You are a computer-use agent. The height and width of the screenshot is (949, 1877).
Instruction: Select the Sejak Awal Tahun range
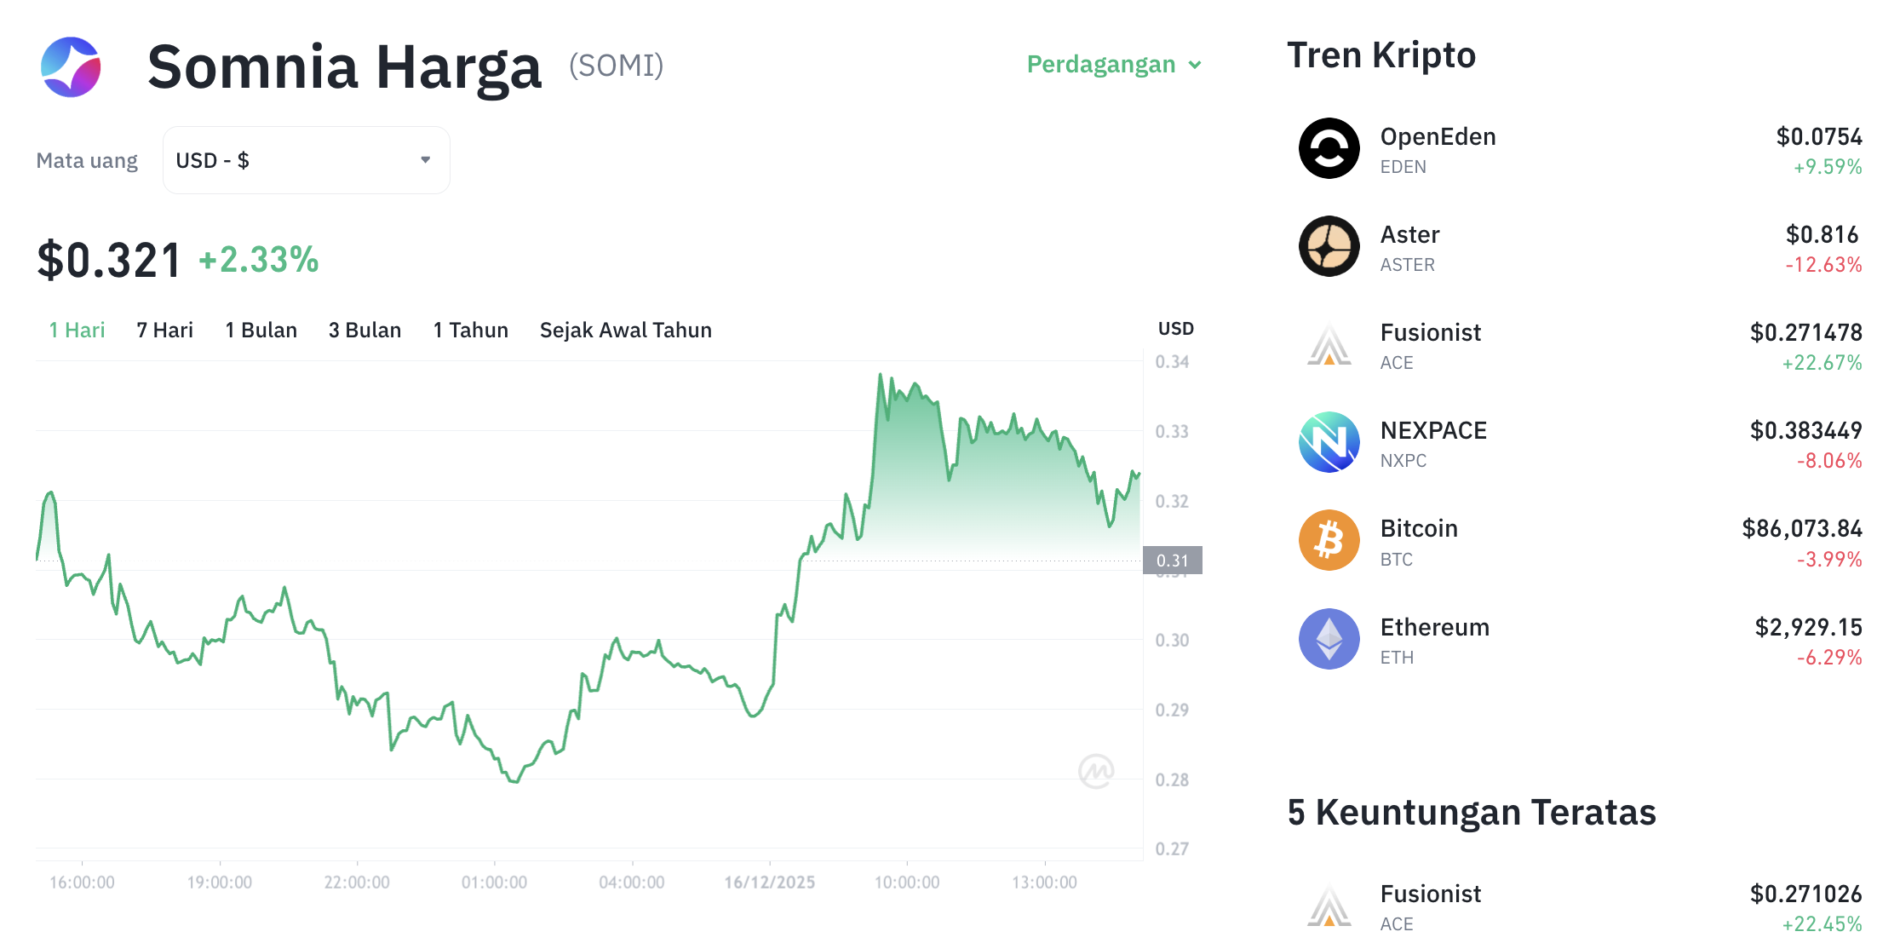click(x=624, y=330)
